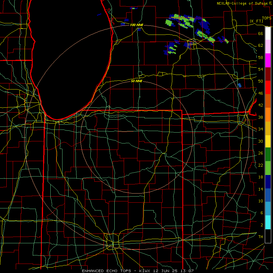Click the magenta swatch between 58 and 54
Viewport: 273px width, 273px height.
pos(268,60)
